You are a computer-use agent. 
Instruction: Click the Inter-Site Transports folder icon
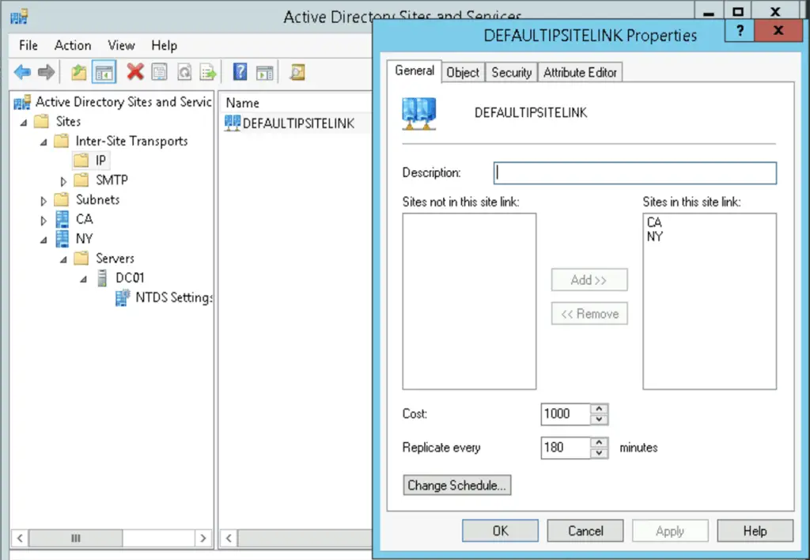coord(61,141)
